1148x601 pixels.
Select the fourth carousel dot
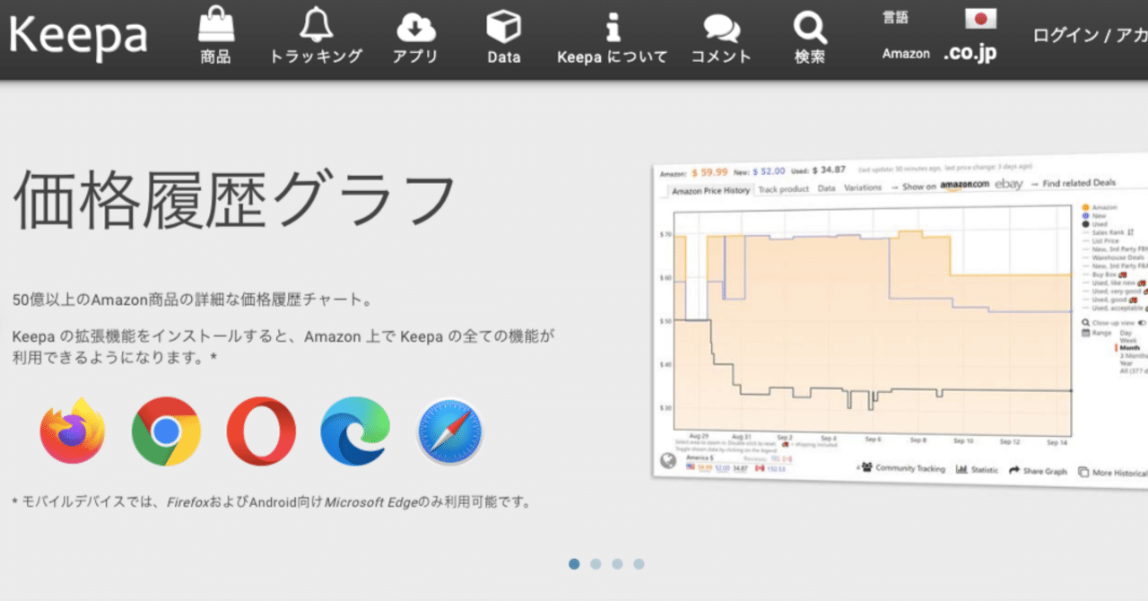[639, 564]
